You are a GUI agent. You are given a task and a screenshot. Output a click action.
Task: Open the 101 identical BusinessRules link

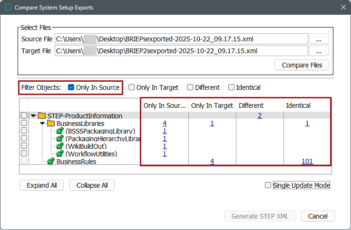click(x=307, y=162)
